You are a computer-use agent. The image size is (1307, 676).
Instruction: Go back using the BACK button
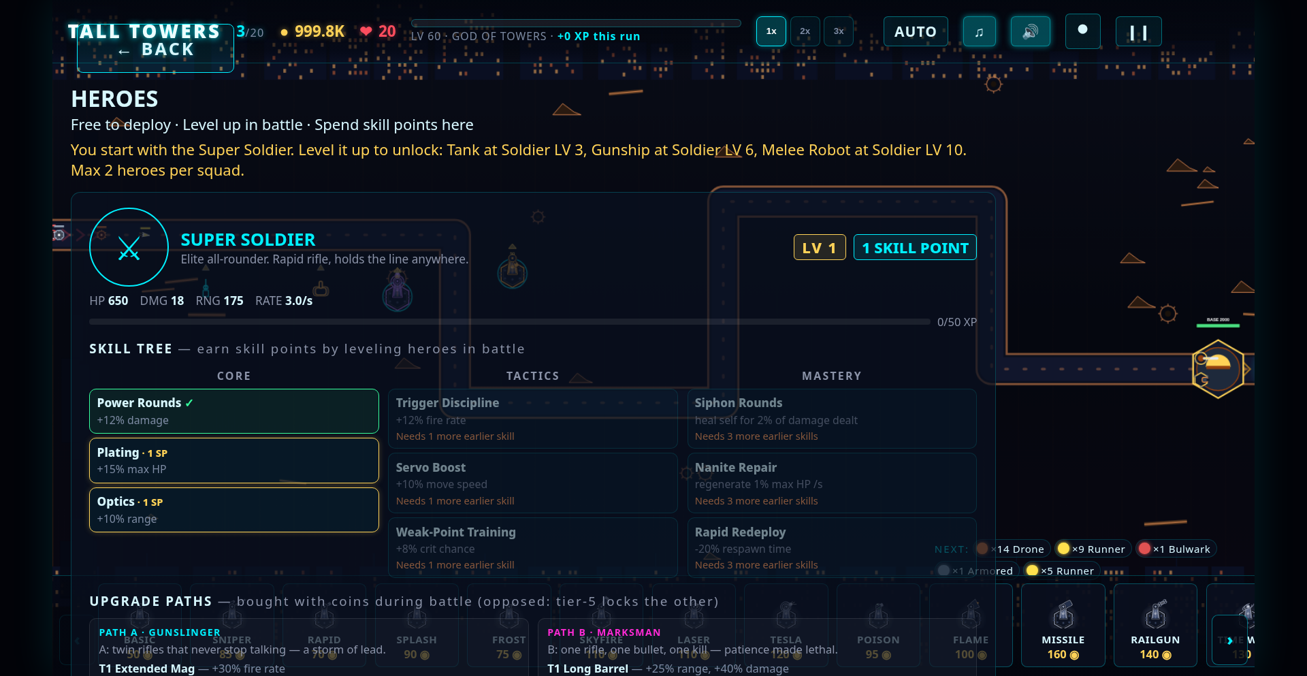pos(155,49)
